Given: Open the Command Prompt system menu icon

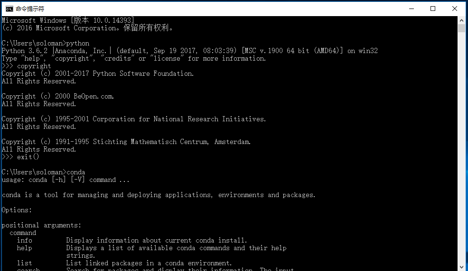Looking at the screenshot, I should click(9, 9).
